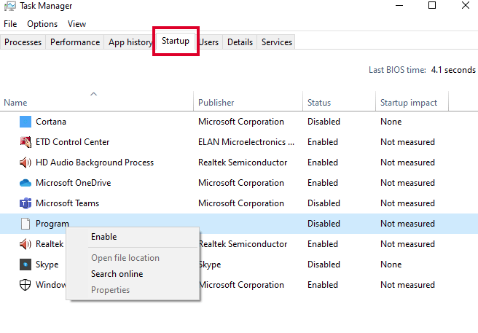478x333 pixels.
Task: Click the Task Manager title bar icon
Action: tap(9, 6)
